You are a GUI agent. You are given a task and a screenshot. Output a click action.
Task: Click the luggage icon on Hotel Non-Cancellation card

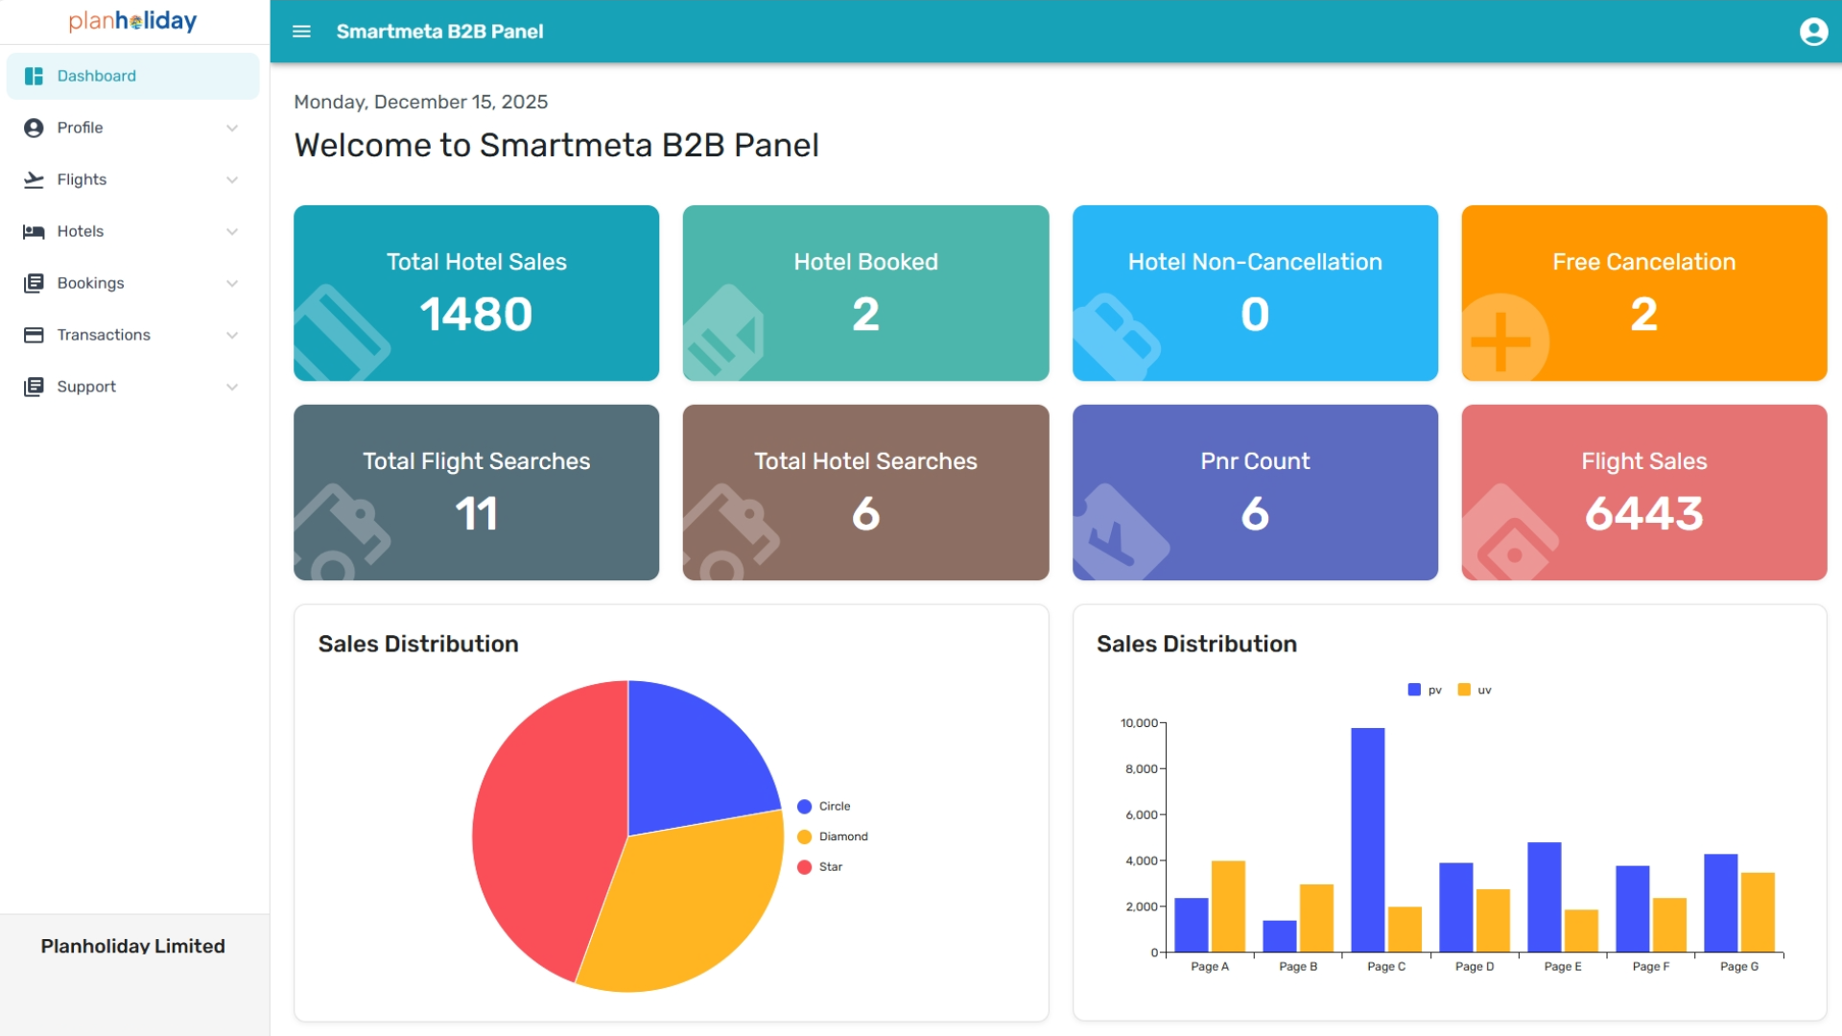click(1115, 338)
